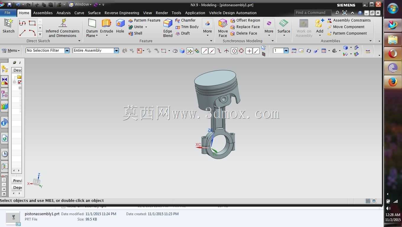Click the Windows Start orb

tap(393, 9)
